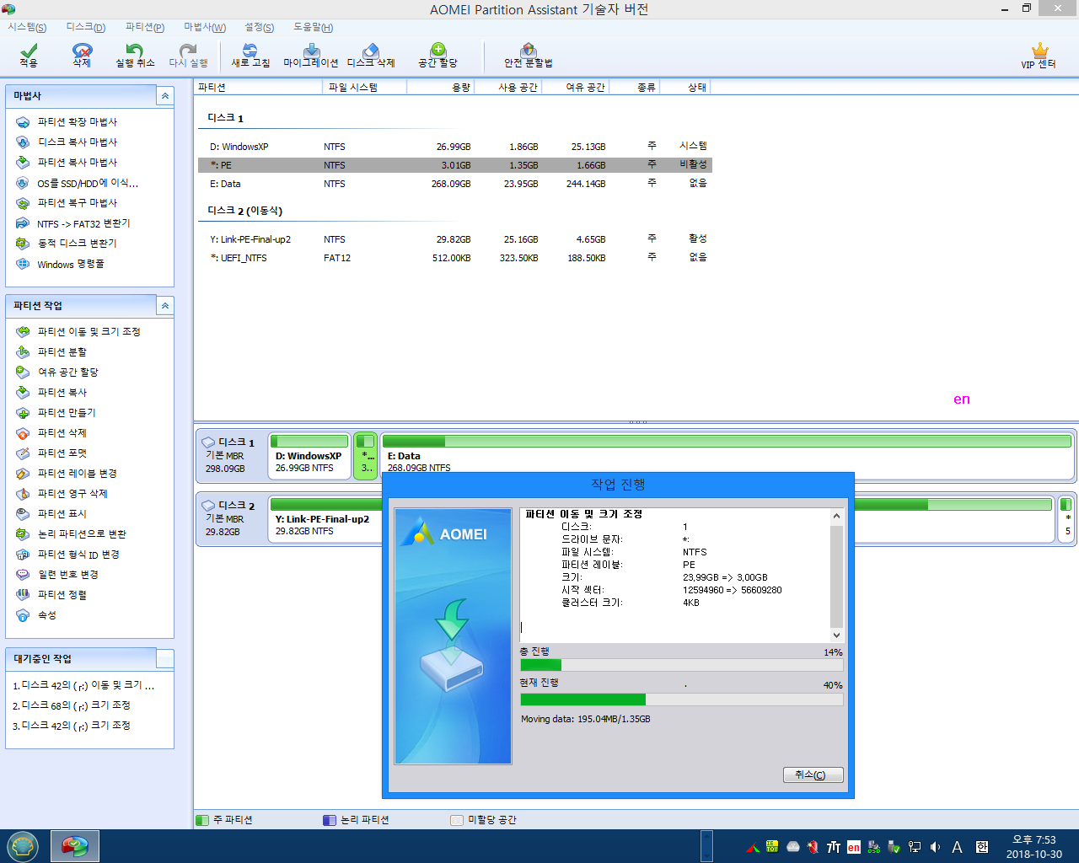This screenshot has width=1079, height=863.
Task: Open the VIP 센터 crown icon
Action: (x=1039, y=56)
